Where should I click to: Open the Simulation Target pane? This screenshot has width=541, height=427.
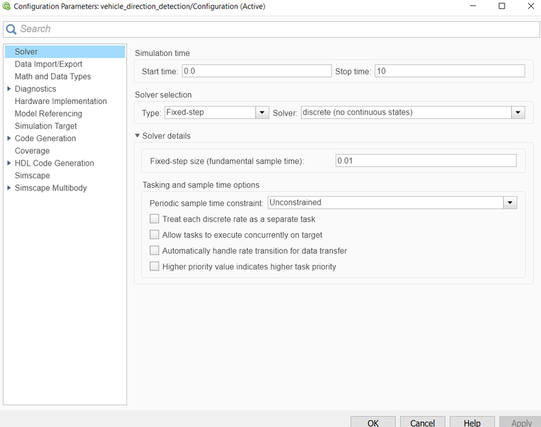pyautogui.click(x=45, y=126)
